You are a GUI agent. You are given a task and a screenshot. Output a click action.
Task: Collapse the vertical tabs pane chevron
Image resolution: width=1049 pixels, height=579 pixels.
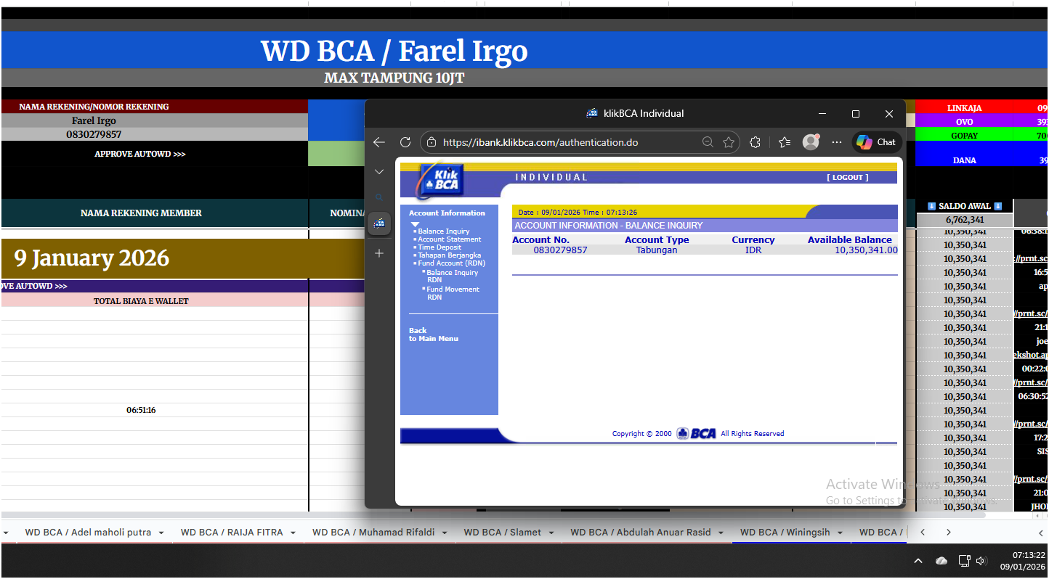pos(379,172)
